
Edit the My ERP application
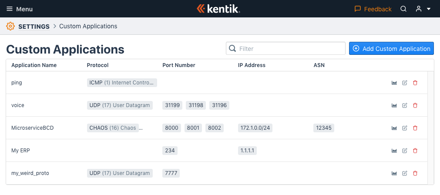point(405,151)
